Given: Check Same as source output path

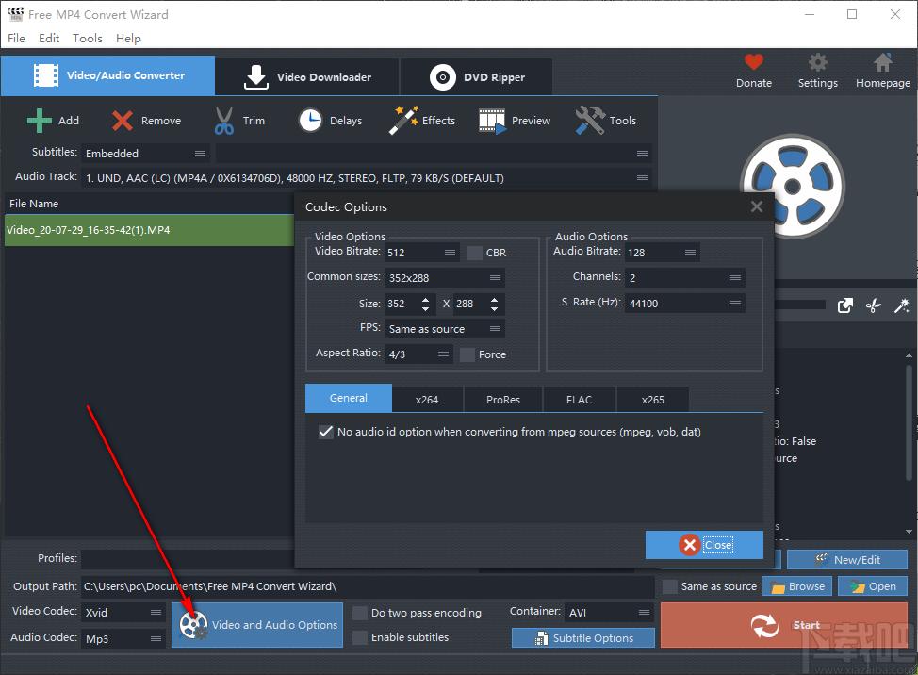Looking at the screenshot, I should (x=670, y=586).
